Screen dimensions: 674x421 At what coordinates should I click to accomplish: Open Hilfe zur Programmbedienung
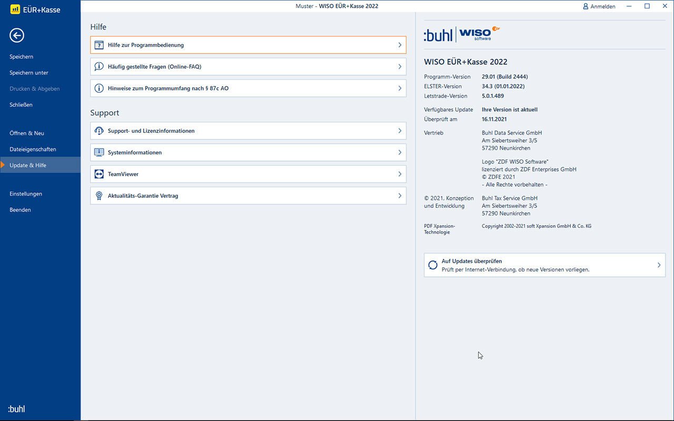coord(248,45)
